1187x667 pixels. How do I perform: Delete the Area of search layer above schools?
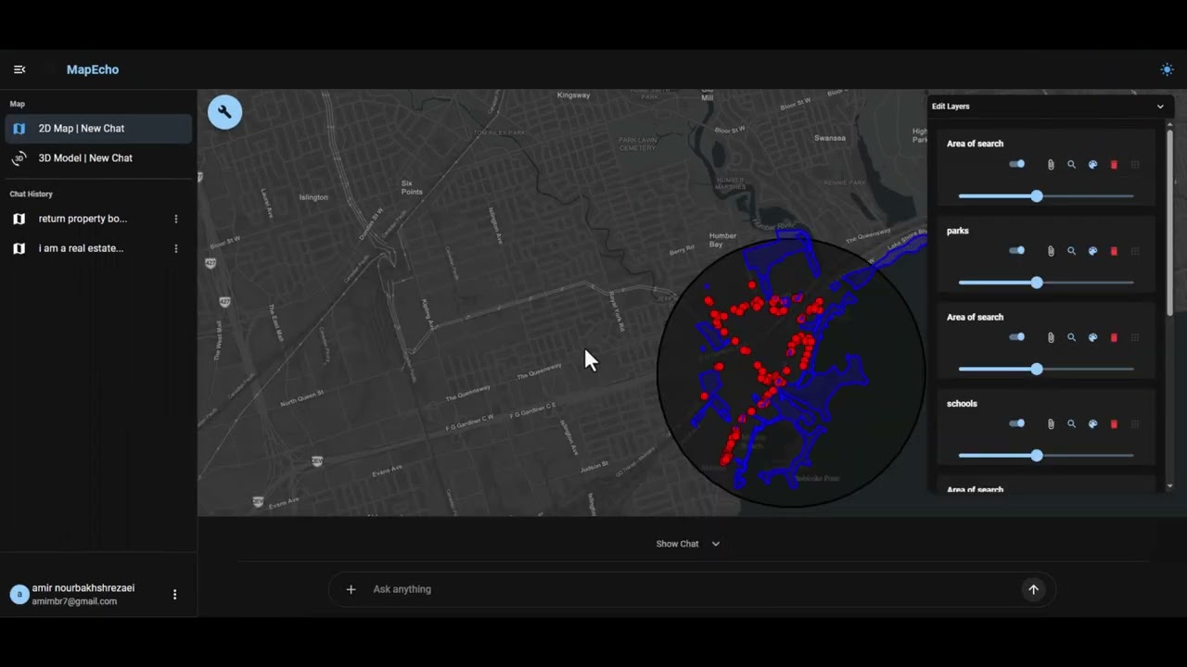point(1114,338)
